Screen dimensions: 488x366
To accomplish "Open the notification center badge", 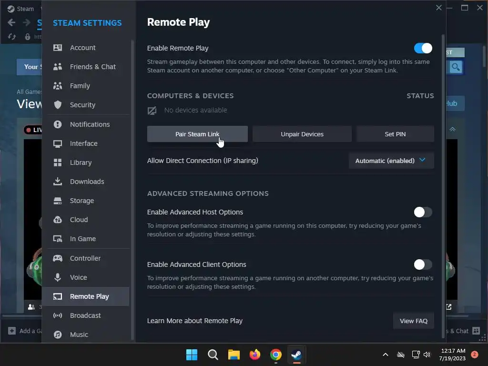I will pos(475,355).
